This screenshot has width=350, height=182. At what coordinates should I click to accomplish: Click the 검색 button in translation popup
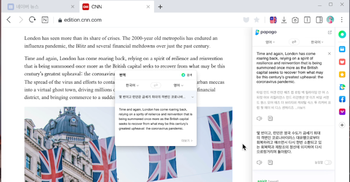click(187, 75)
